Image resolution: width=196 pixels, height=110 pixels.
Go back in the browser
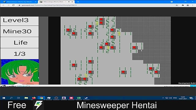pos(3,5)
